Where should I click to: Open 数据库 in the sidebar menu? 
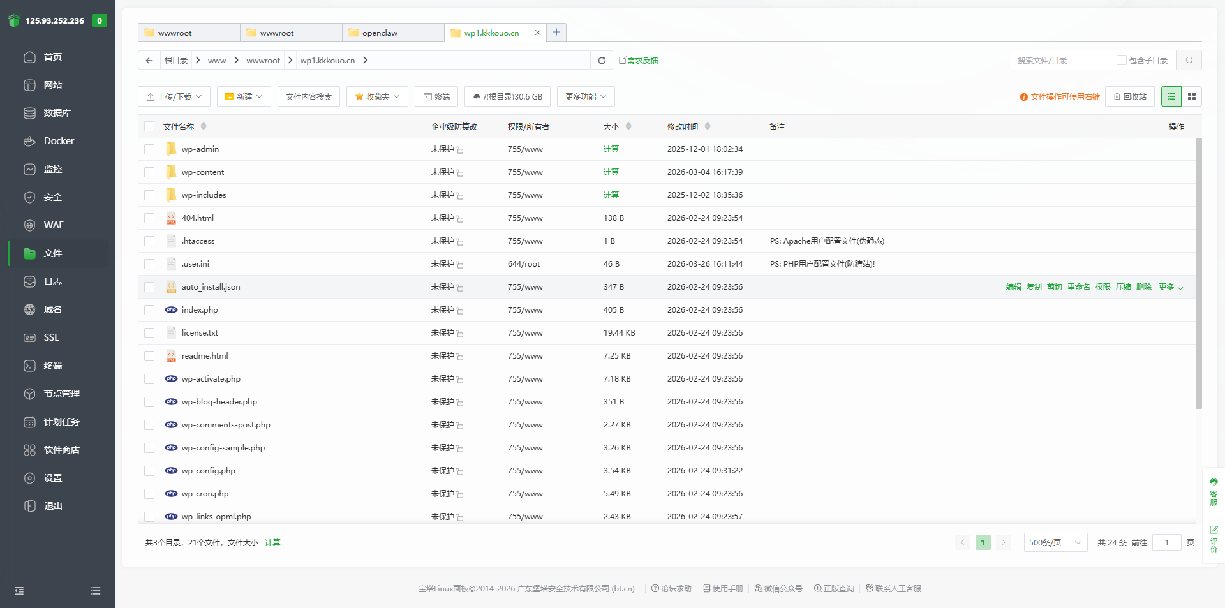pos(57,113)
